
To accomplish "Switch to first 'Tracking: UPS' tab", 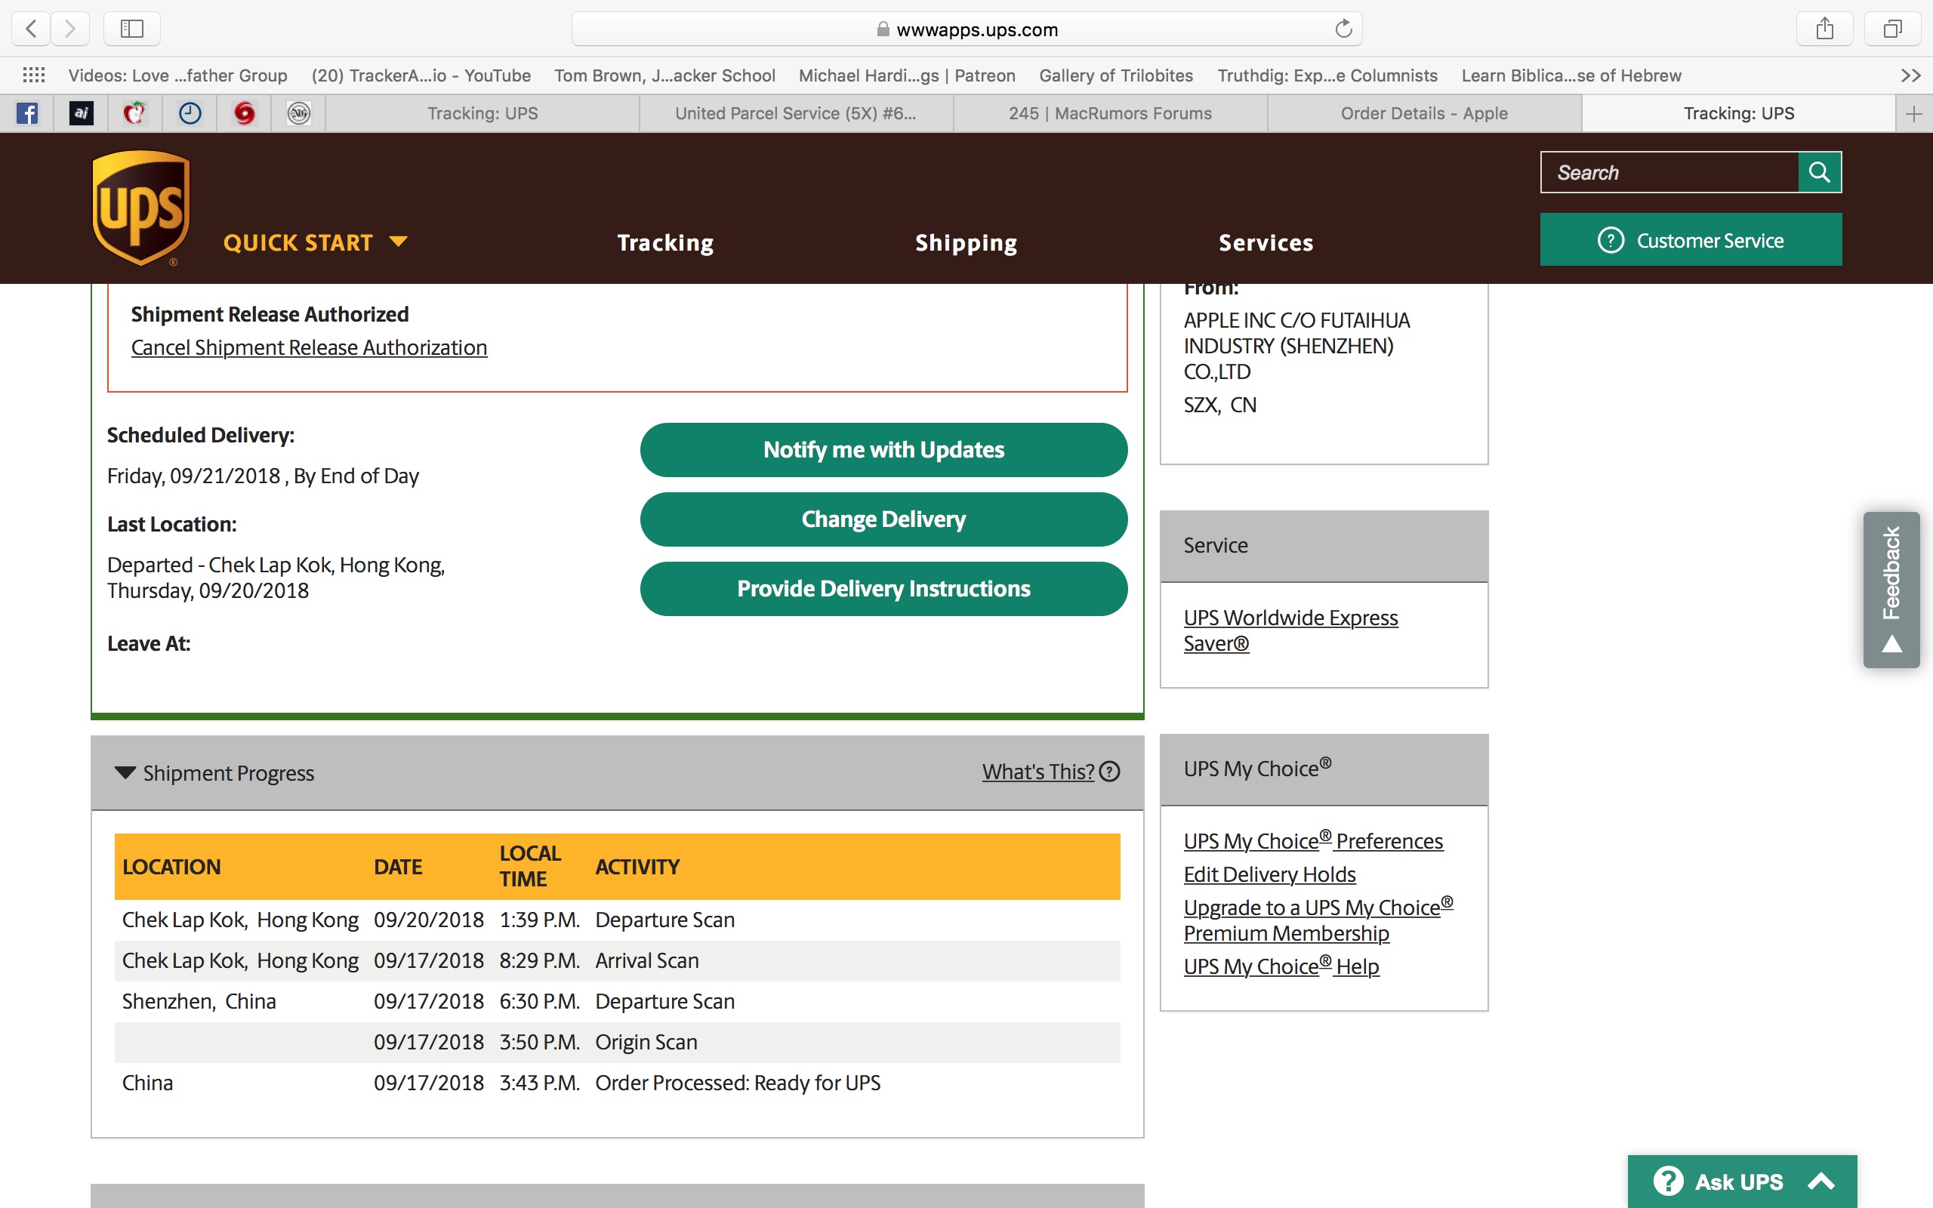I will click(x=482, y=113).
